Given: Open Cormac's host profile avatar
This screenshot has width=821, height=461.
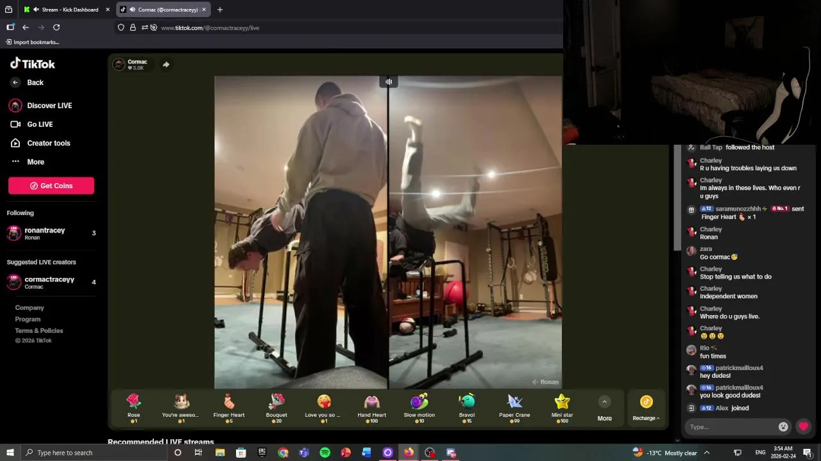Looking at the screenshot, I should [119, 64].
